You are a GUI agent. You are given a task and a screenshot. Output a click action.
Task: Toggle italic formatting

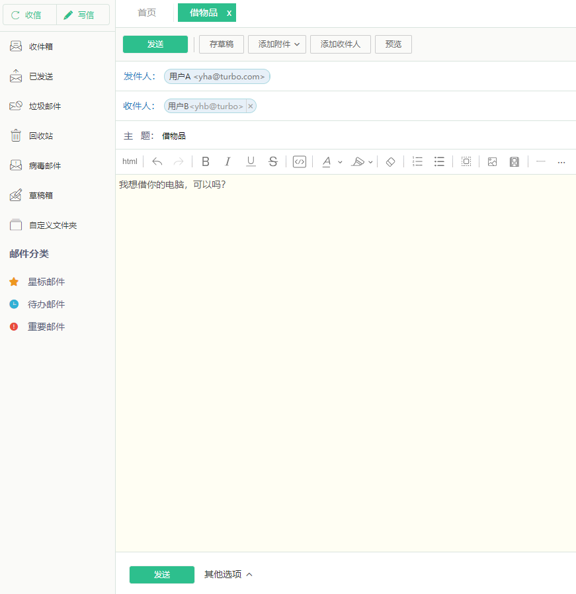(x=227, y=162)
